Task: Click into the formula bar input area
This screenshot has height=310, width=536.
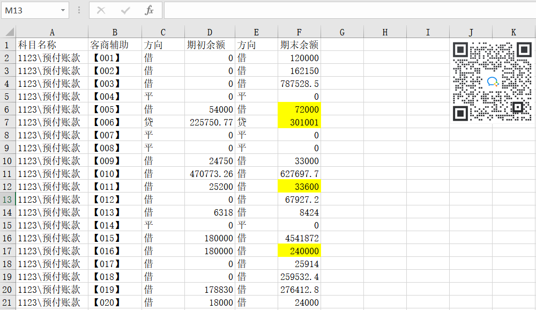Action: point(349,10)
